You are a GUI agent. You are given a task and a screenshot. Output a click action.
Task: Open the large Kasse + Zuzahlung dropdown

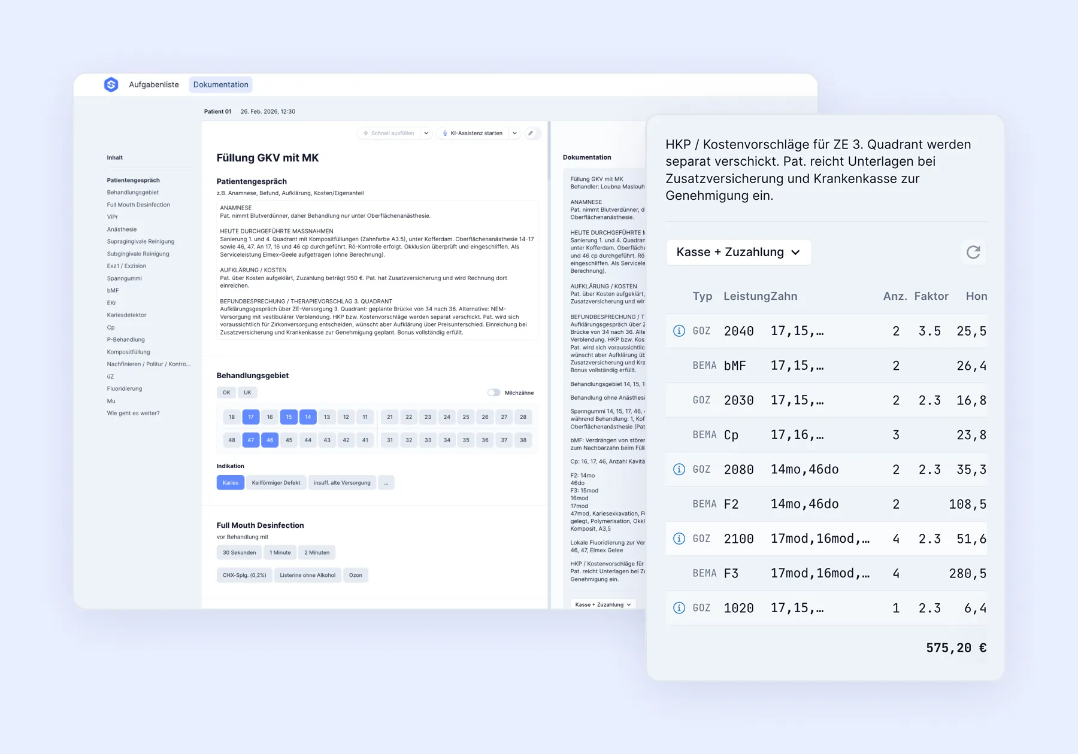[x=738, y=252]
